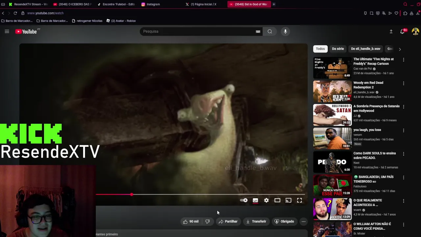Open the Cas van de Pol channel name
The image size is (421, 237).
[x=362, y=69]
